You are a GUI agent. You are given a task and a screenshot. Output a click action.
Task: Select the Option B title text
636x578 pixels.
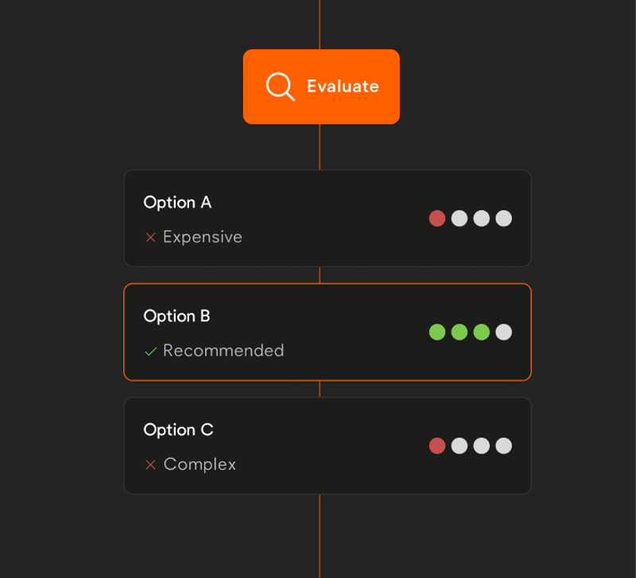(x=176, y=316)
